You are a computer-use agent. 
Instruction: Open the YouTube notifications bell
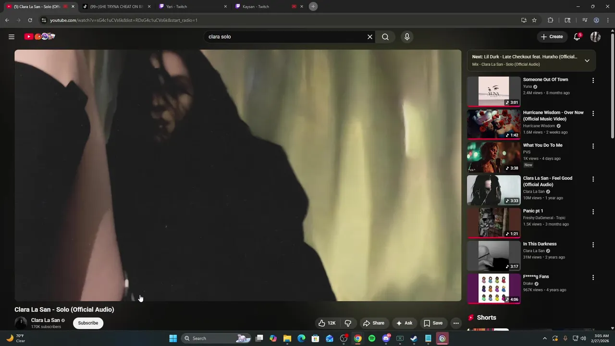tap(577, 37)
